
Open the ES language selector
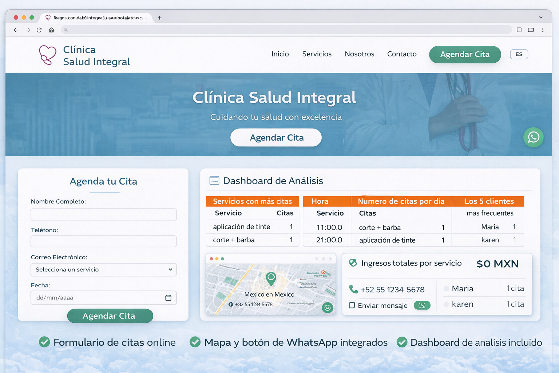(x=519, y=54)
